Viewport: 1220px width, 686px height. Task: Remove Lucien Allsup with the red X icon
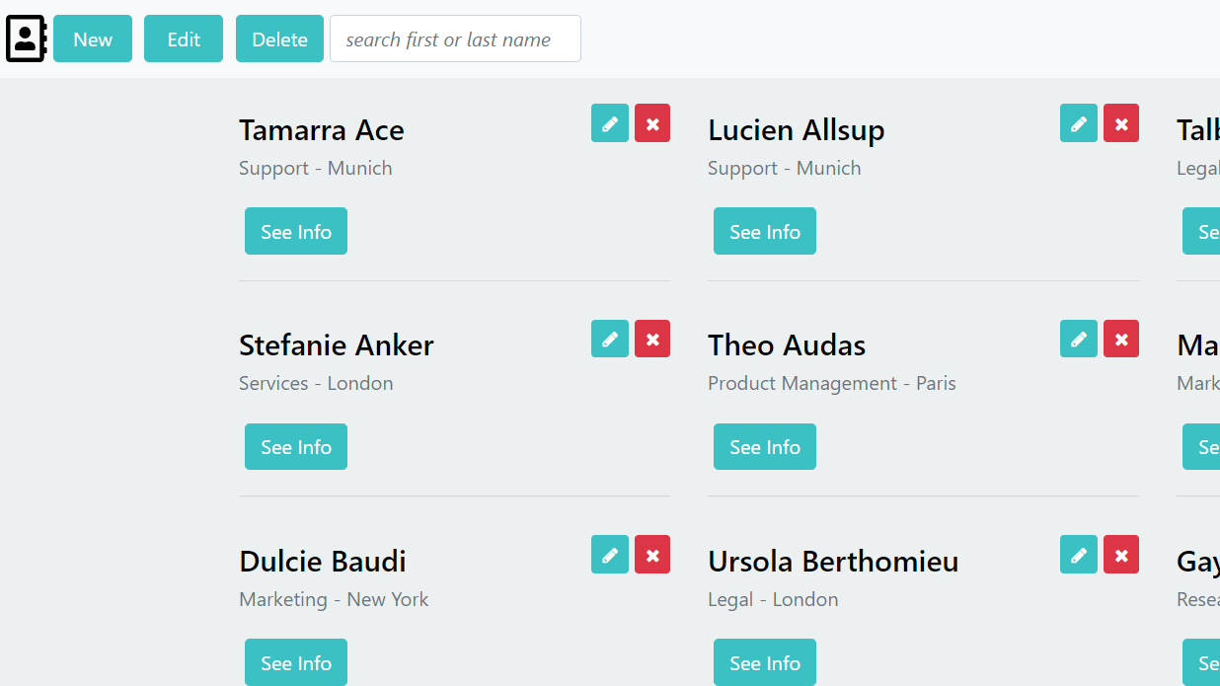pyautogui.click(x=1121, y=123)
